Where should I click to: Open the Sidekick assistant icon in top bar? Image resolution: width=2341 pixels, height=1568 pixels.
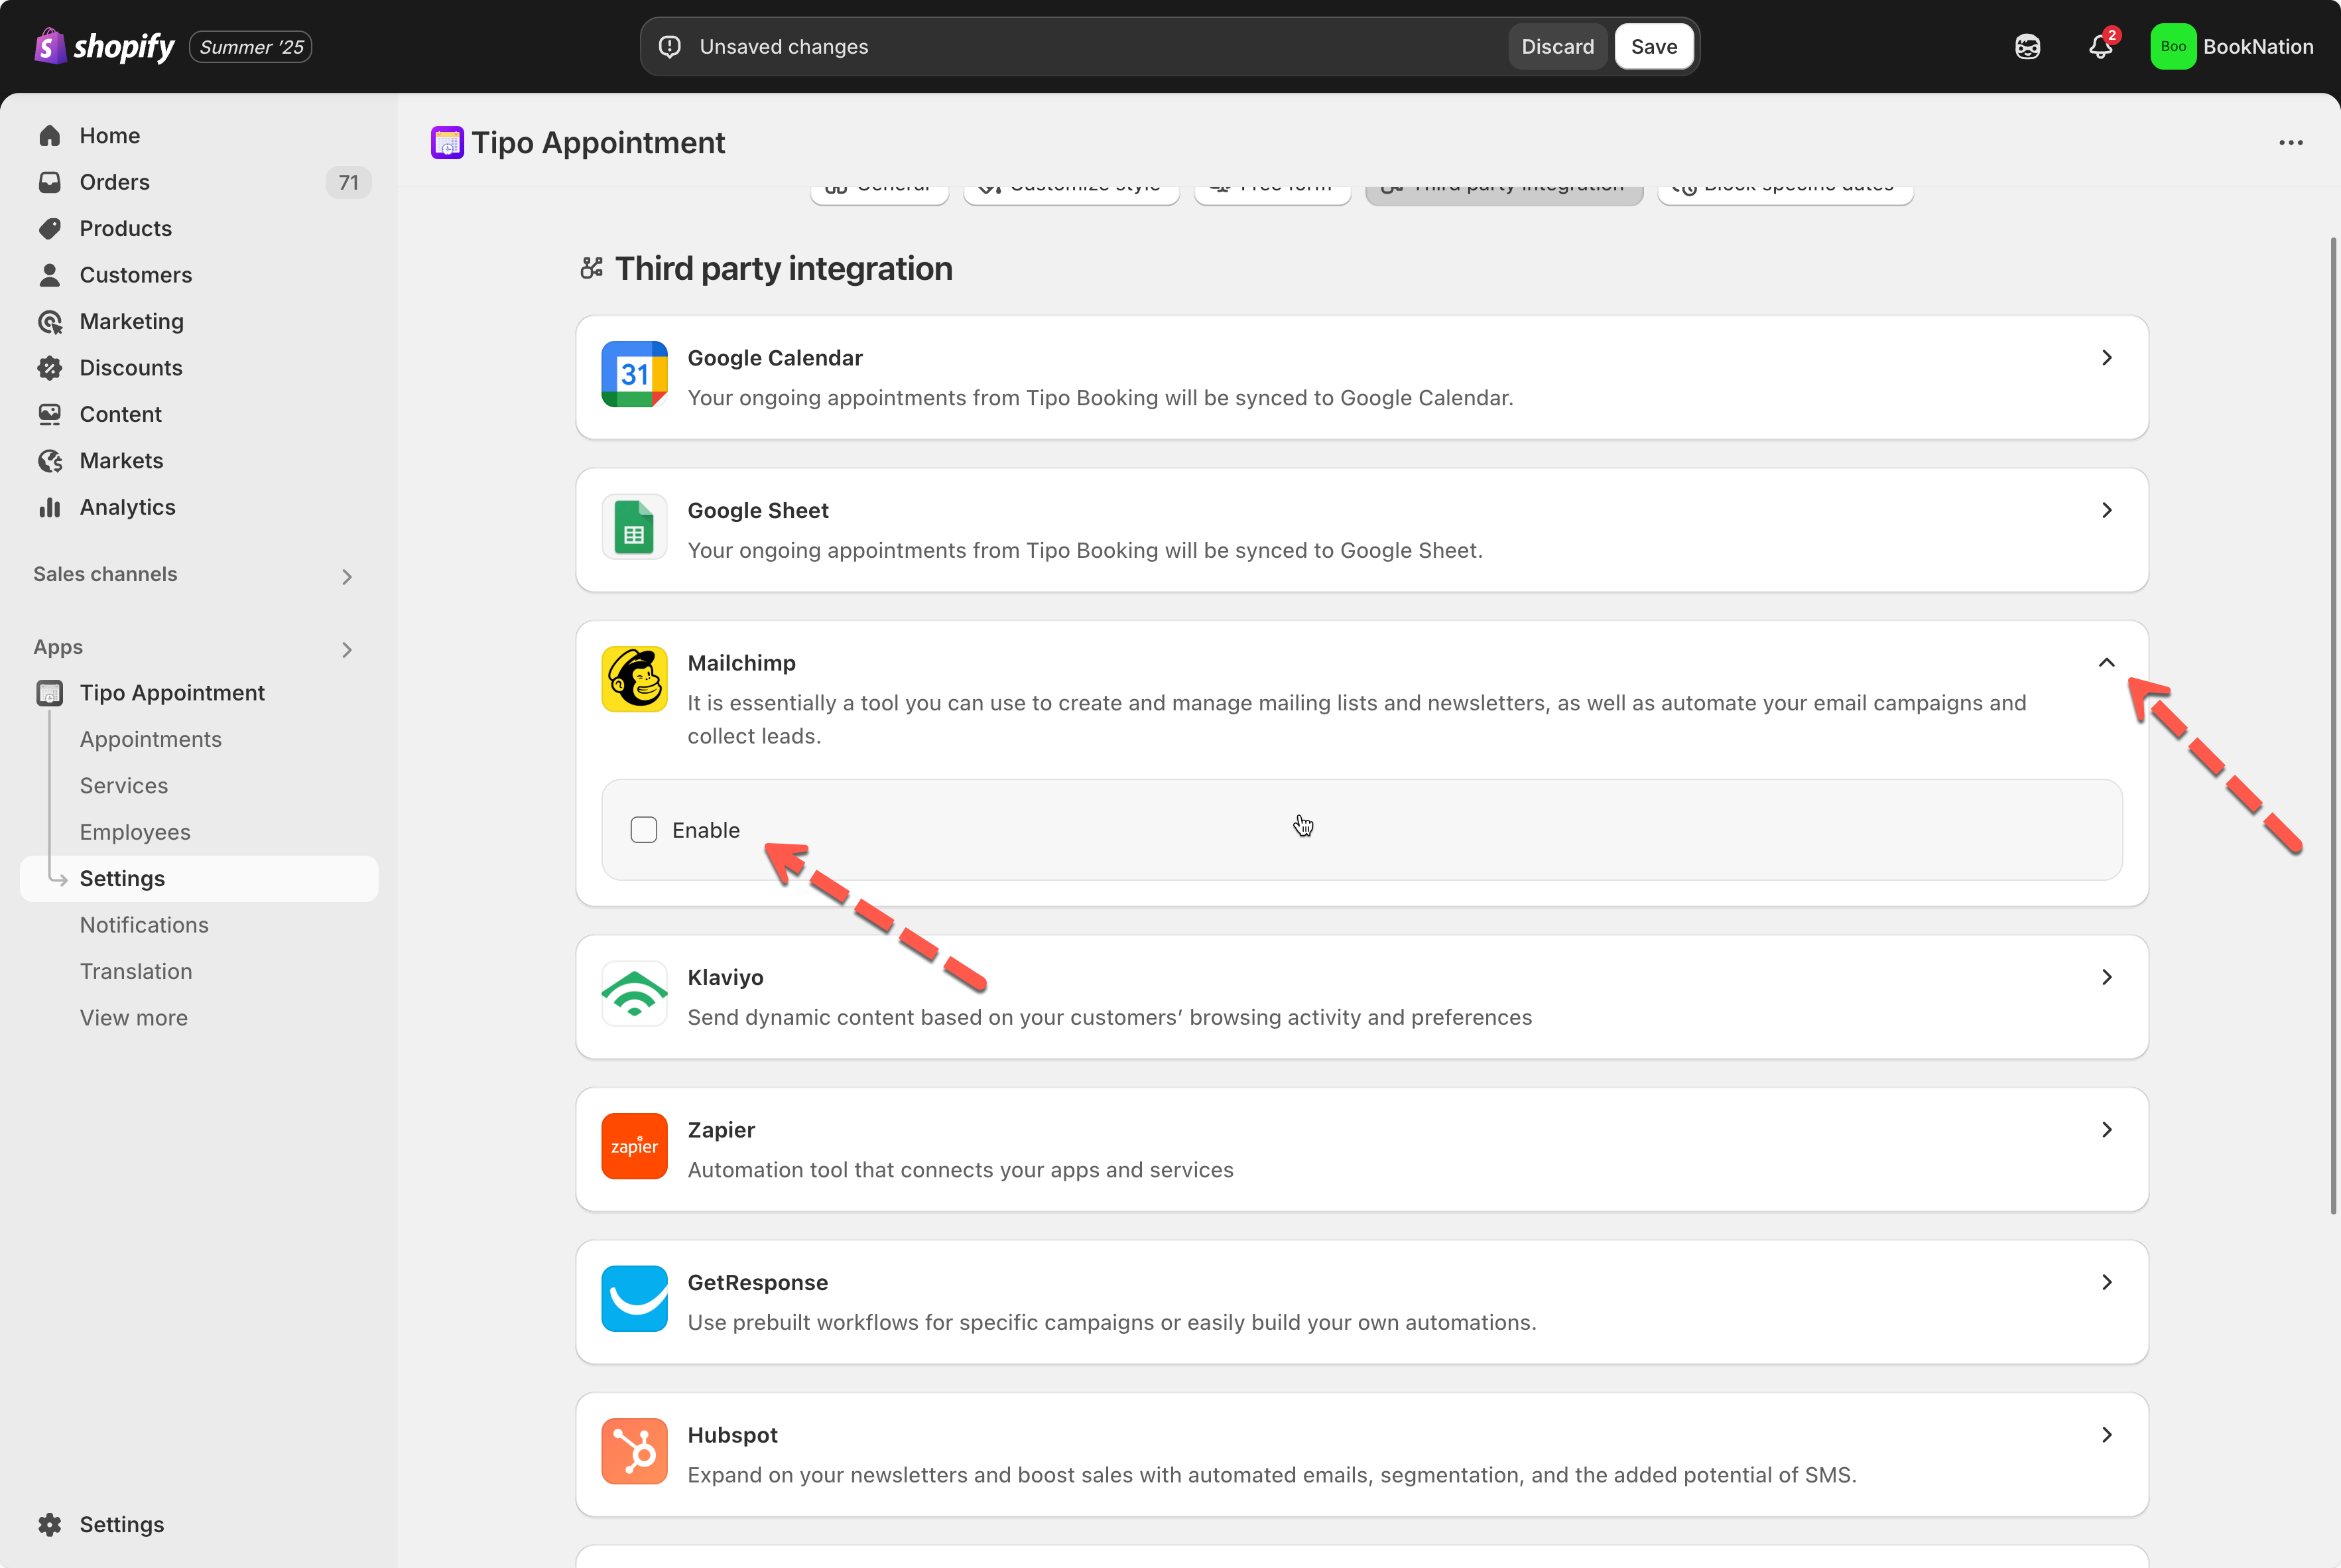point(2027,47)
